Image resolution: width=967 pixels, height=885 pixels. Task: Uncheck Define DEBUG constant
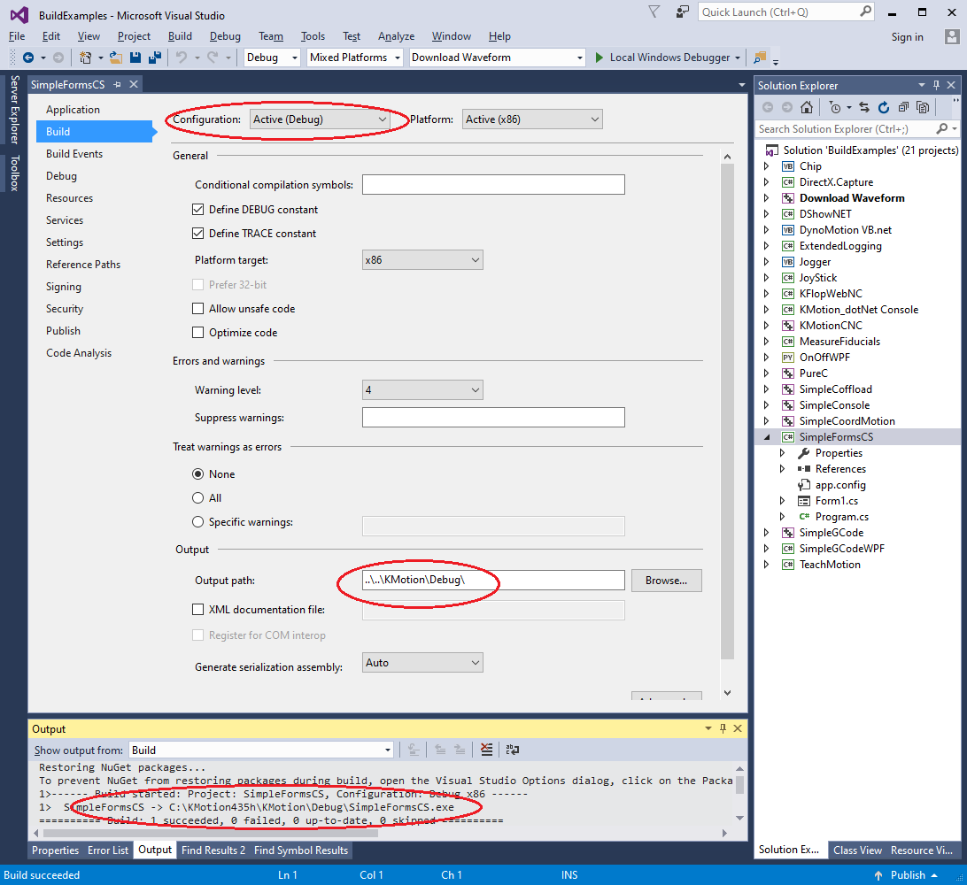[x=198, y=210]
